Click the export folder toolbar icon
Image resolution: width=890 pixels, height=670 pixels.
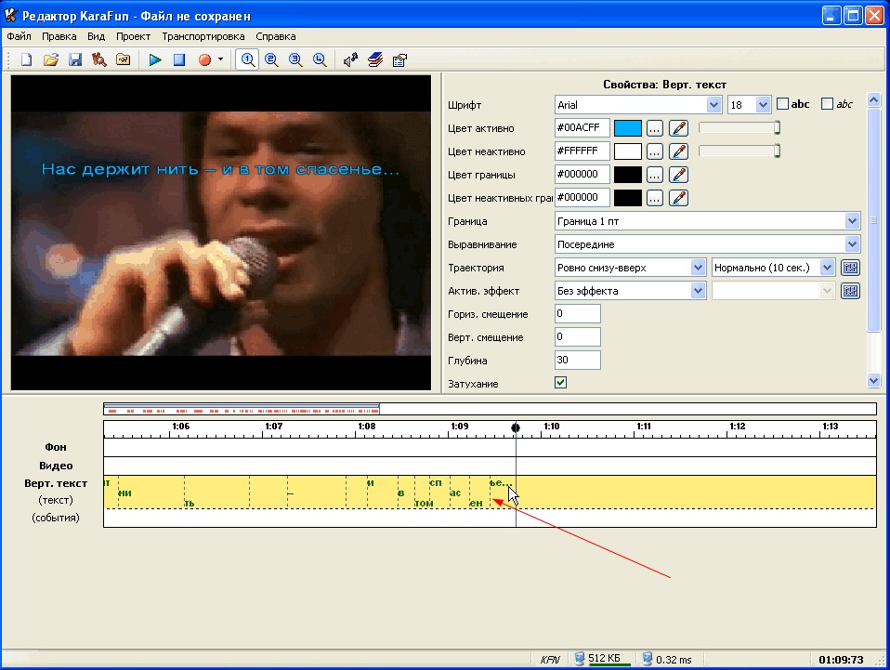pos(124,59)
